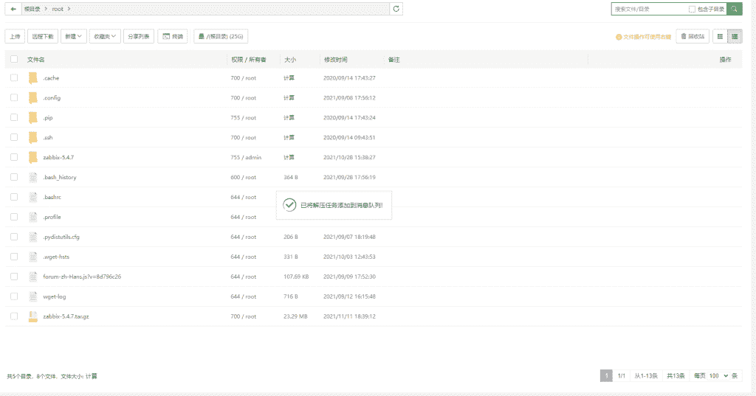Click the zabbix-5.4.7.tar.gz archive icon

click(x=32, y=316)
